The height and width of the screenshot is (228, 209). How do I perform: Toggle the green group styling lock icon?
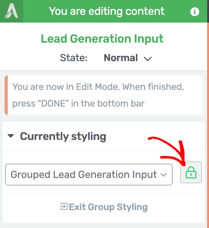[x=191, y=172]
